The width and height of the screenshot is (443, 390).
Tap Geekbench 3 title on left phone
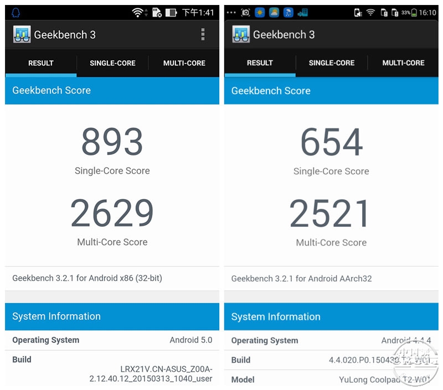pyautogui.click(x=65, y=35)
